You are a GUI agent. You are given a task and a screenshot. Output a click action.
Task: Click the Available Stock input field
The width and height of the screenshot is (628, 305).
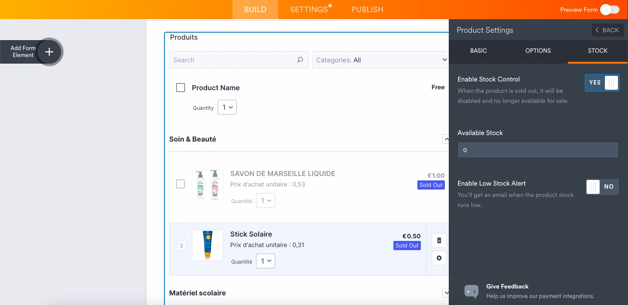(x=538, y=150)
